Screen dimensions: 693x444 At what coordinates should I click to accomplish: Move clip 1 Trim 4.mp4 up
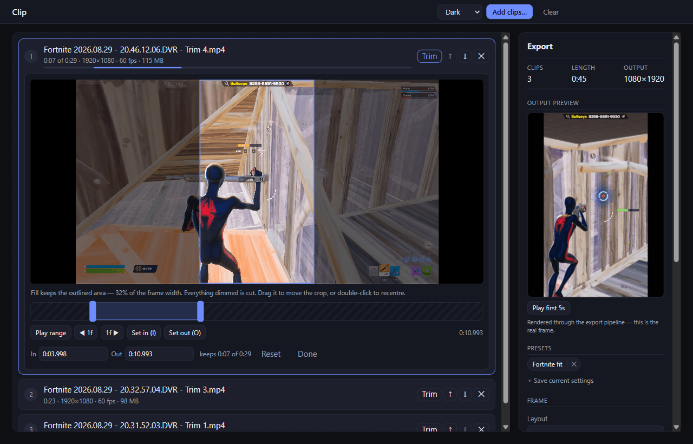tap(450, 56)
